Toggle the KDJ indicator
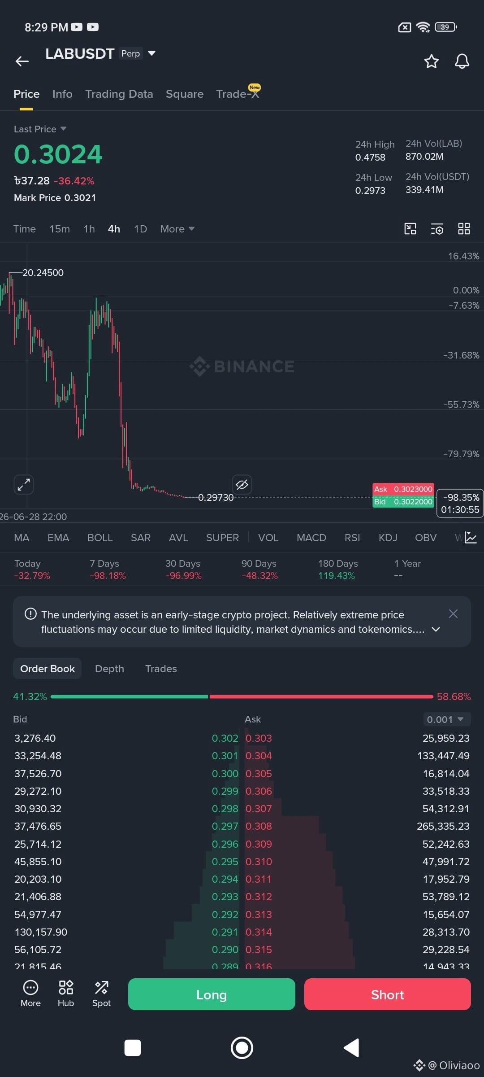This screenshot has height=1077, width=484. (388, 538)
